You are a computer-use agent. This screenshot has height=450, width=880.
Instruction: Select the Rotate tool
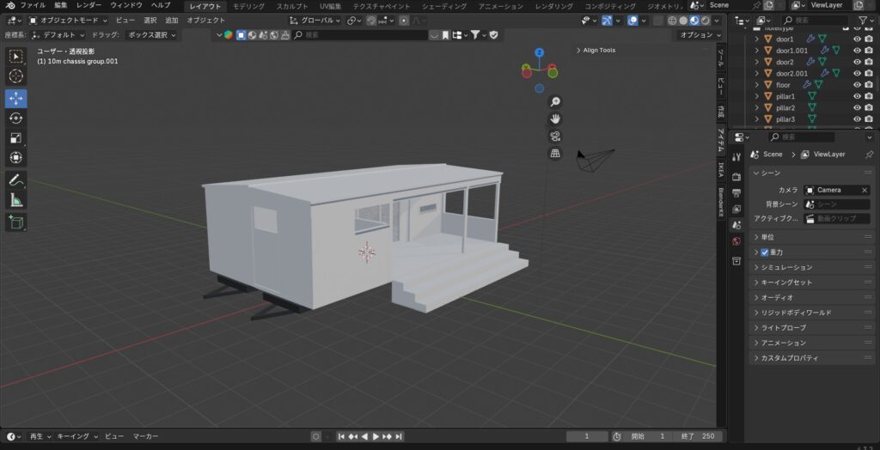[16, 118]
